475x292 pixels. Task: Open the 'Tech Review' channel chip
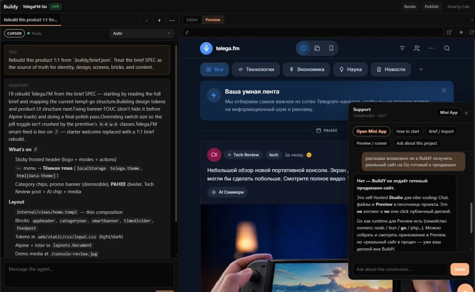[x=243, y=155]
